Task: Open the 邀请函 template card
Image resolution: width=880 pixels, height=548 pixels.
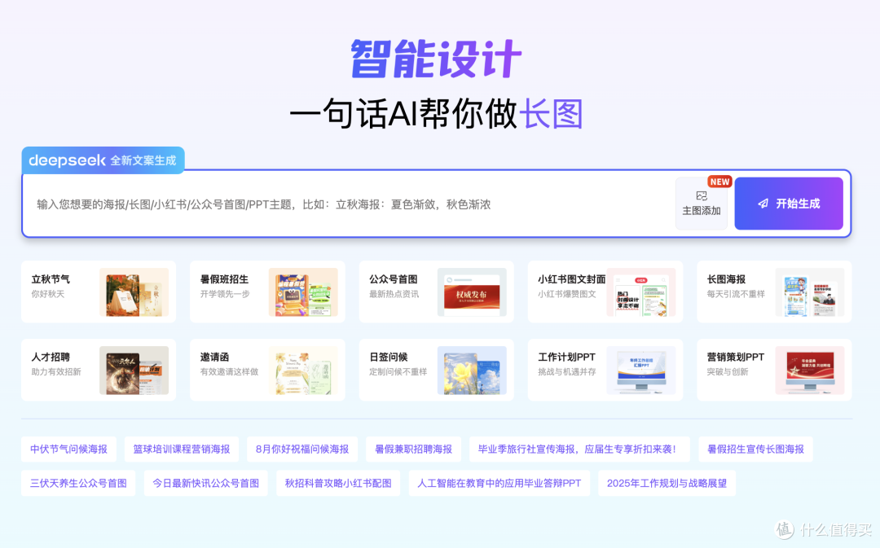Action: [x=267, y=370]
